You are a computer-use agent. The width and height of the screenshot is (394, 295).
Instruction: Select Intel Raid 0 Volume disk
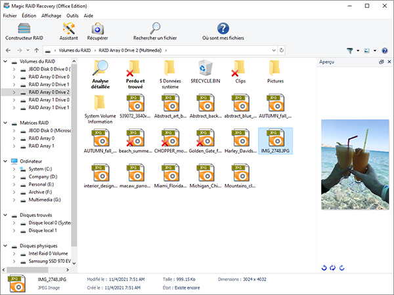(48, 253)
